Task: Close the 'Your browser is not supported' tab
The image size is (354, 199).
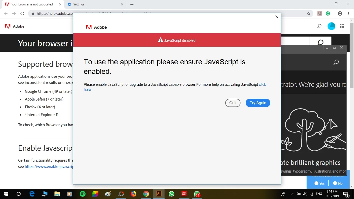Action: pos(60,4)
